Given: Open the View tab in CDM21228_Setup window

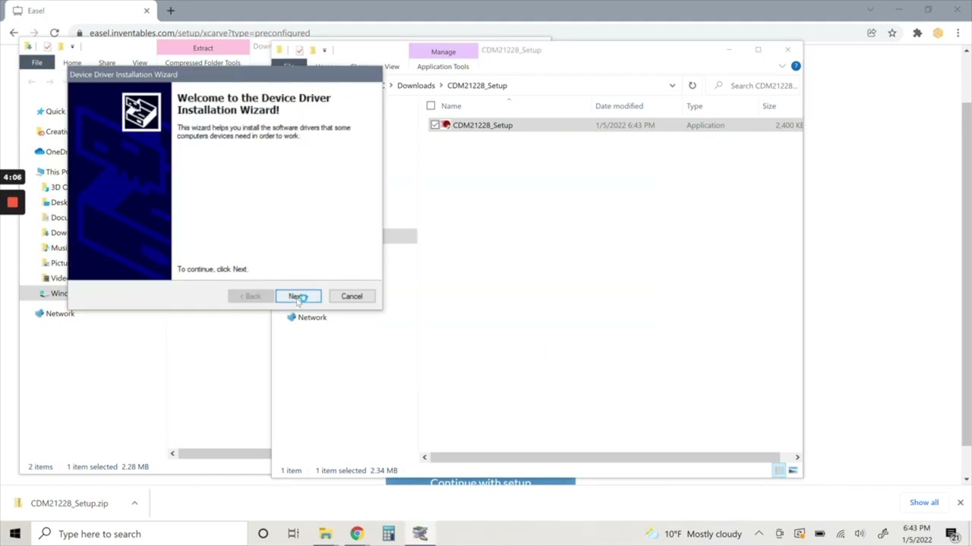Looking at the screenshot, I should pos(392,67).
